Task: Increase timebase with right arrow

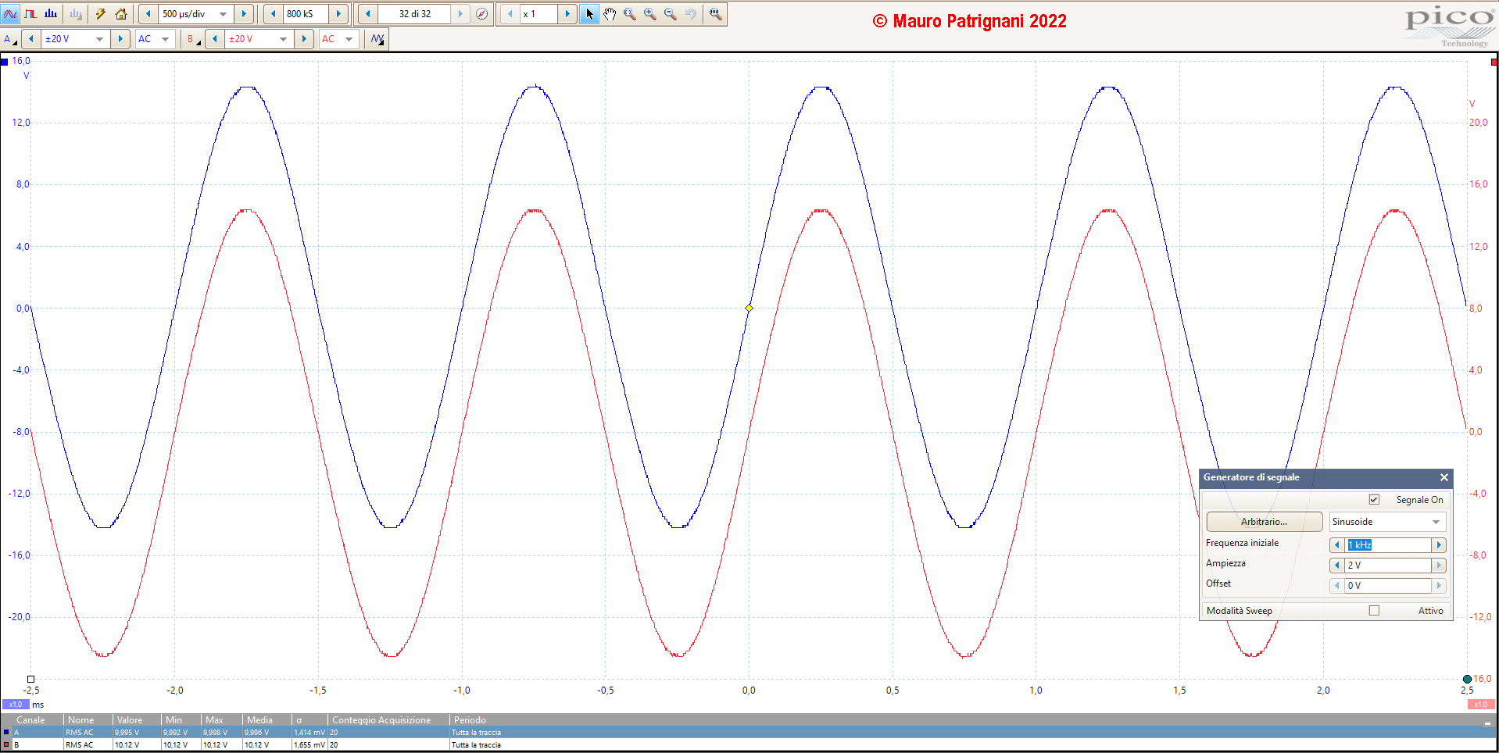Action: (x=244, y=14)
